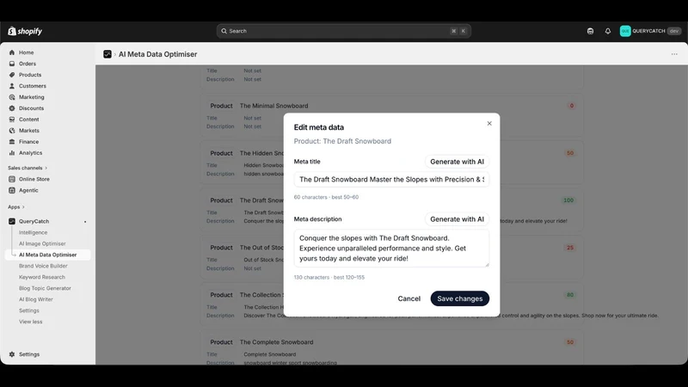688x387 pixels.
Task: Open Intelligence under QueryCatch
Action: point(33,232)
